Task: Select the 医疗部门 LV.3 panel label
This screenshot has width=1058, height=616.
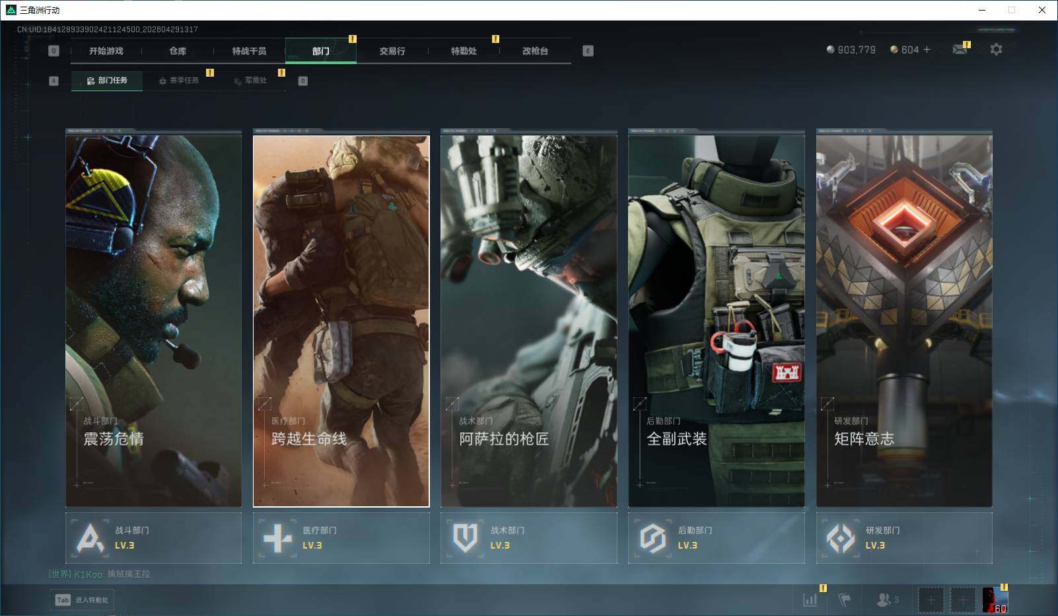Action: click(x=319, y=538)
